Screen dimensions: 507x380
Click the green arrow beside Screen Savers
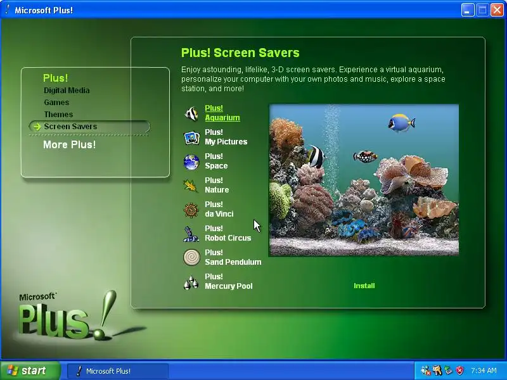37,127
